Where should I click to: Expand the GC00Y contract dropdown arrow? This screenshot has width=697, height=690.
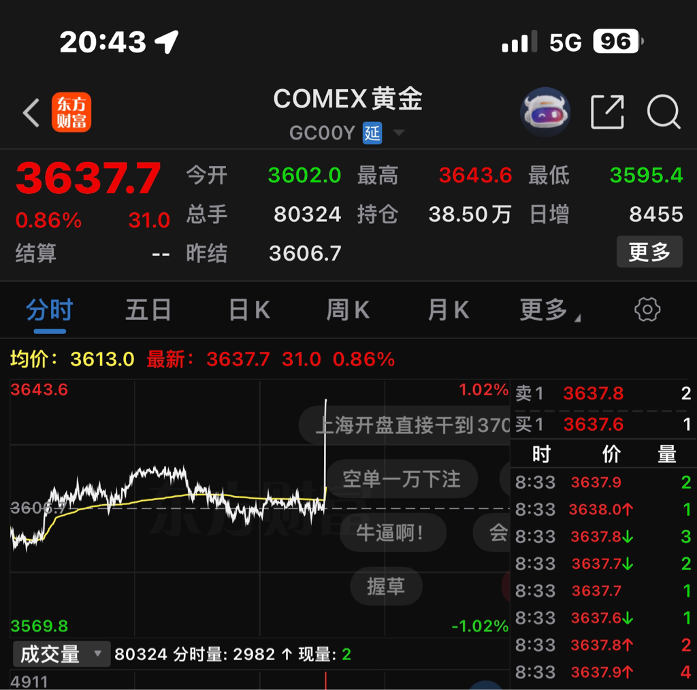[399, 133]
